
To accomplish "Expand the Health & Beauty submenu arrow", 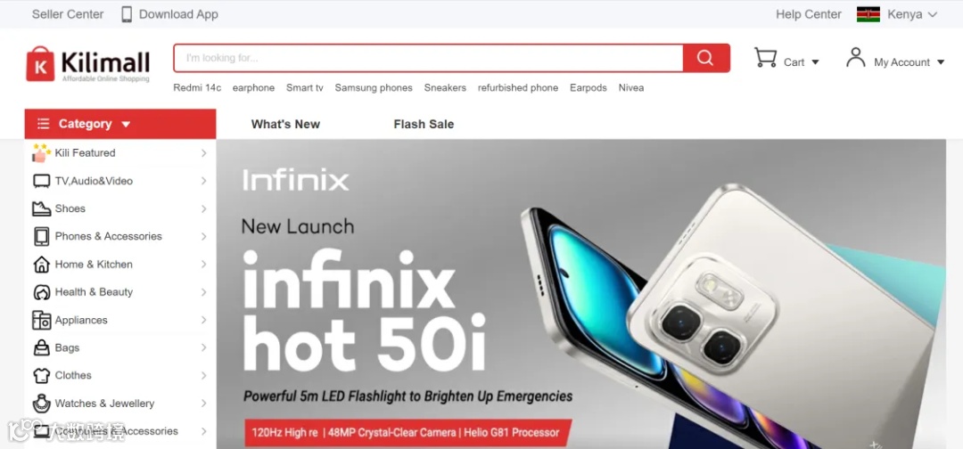I will (x=203, y=292).
